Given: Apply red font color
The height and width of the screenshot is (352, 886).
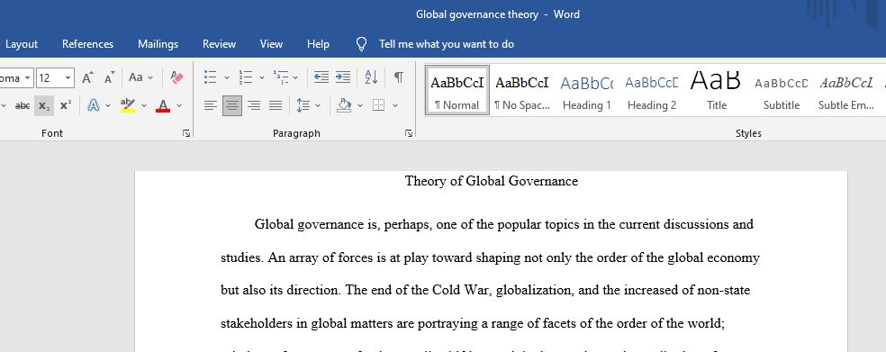Looking at the screenshot, I should (163, 105).
